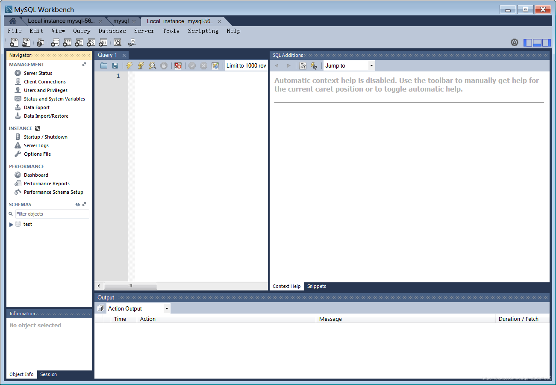
Task: Explain the current statement magnifier icon
Action: 152,65
